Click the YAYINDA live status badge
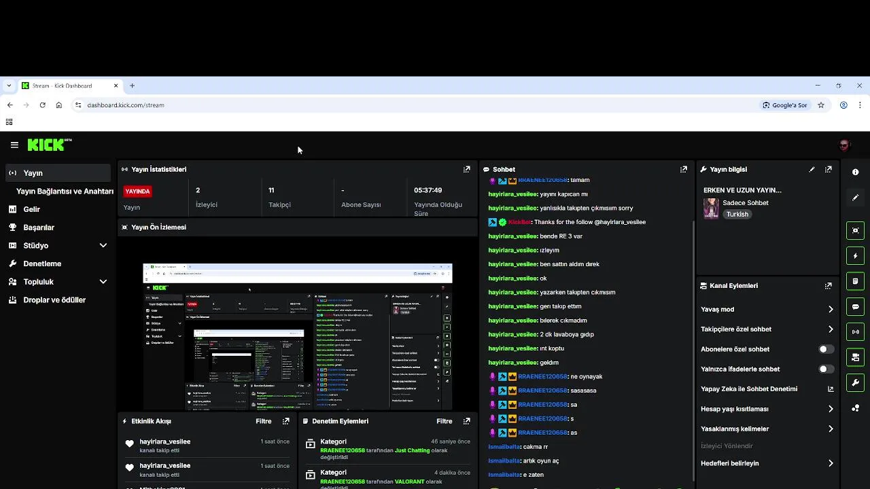Screen dimensions: 870x489 pos(138,192)
